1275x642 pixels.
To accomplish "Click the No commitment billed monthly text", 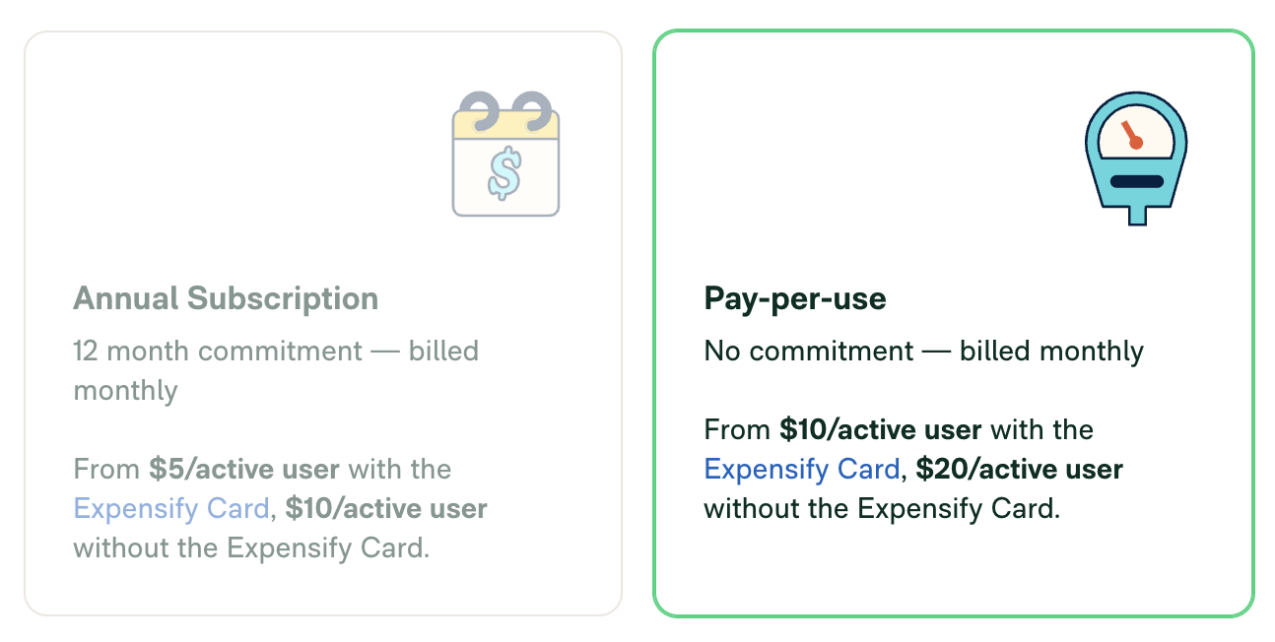I will coord(924,352).
